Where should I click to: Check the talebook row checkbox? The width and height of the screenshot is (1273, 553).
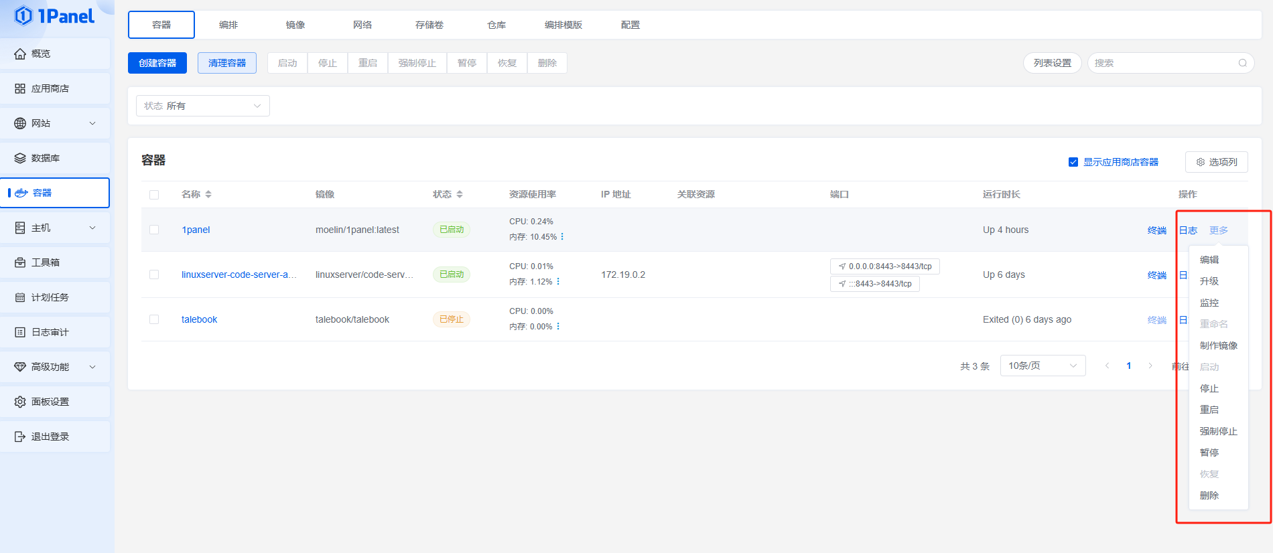(154, 319)
